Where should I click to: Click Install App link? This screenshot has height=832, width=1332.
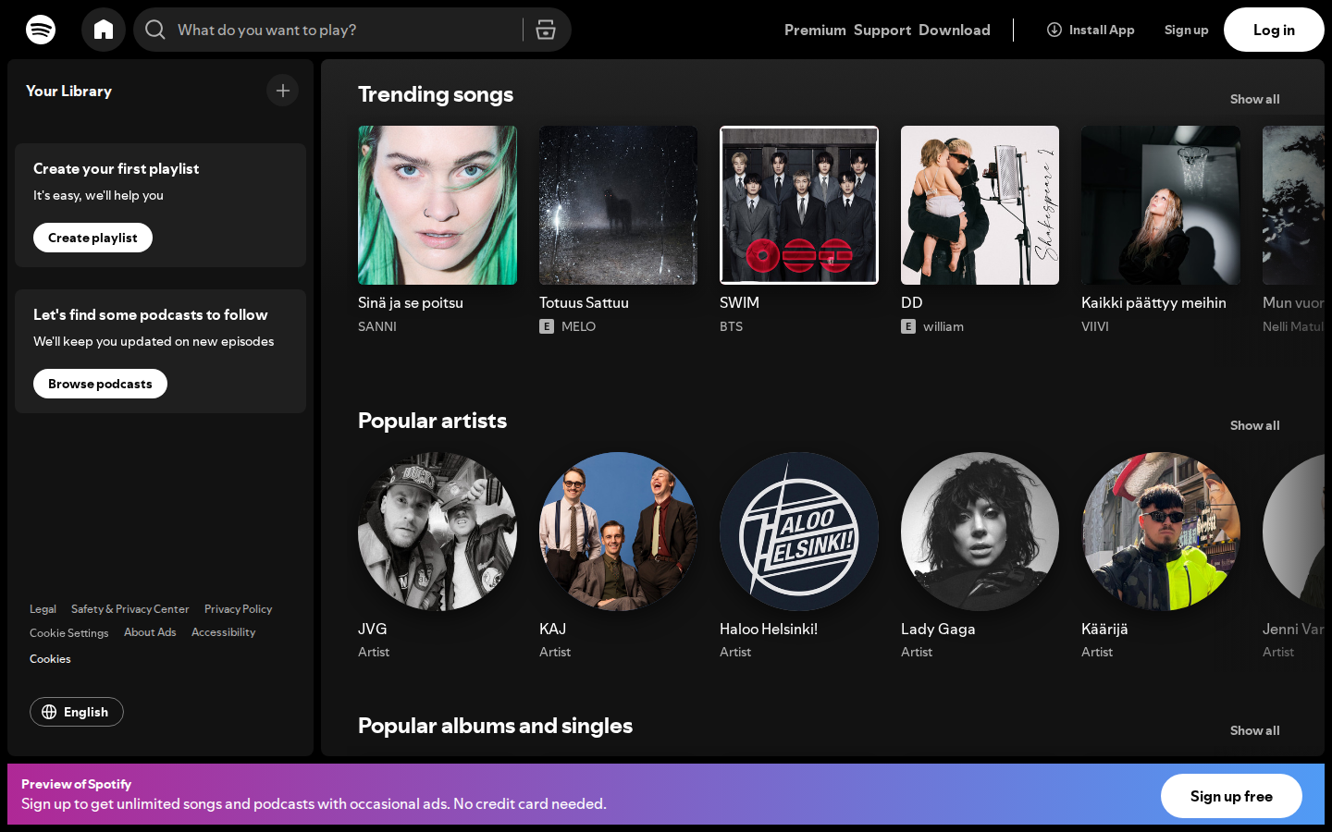(1091, 30)
